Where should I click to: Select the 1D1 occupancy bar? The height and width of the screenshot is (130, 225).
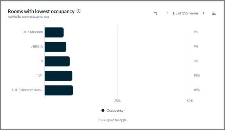pos(58,76)
